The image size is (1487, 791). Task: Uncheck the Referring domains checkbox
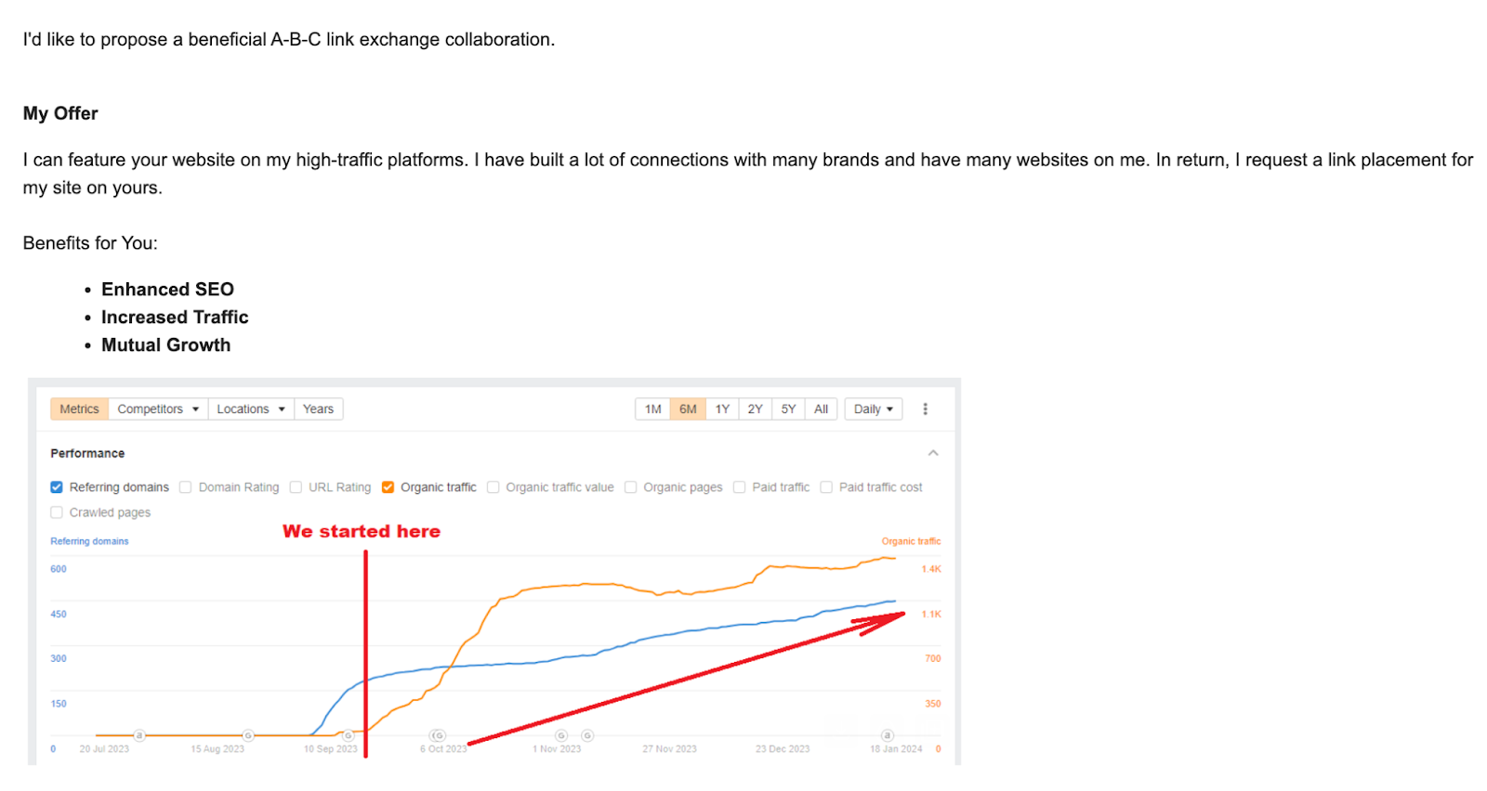point(57,487)
